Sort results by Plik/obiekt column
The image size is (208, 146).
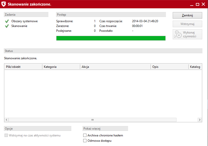(x=23, y=67)
